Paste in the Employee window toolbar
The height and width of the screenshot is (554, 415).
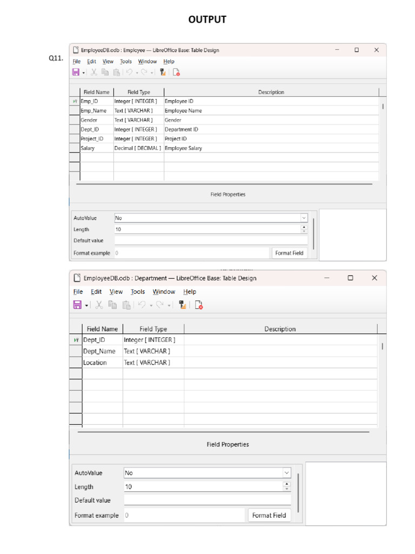click(117, 72)
